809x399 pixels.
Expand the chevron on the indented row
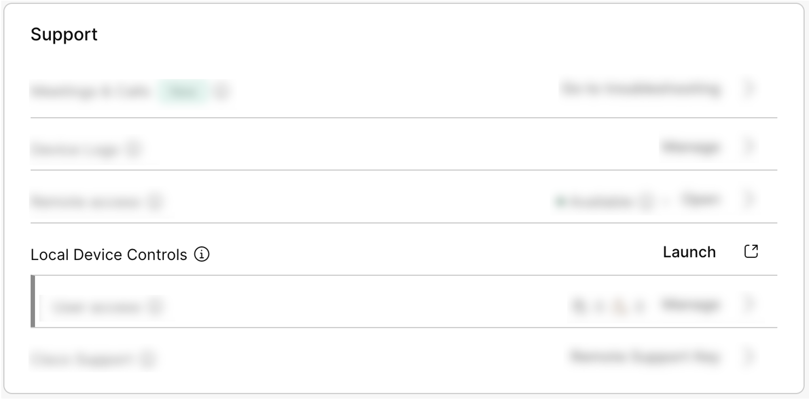click(749, 304)
